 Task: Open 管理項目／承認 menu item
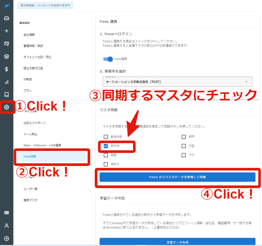pyautogui.click(x=33, y=46)
